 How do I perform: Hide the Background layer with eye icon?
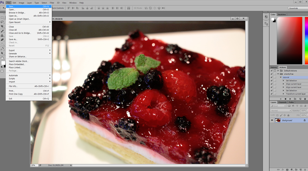point(272,120)
